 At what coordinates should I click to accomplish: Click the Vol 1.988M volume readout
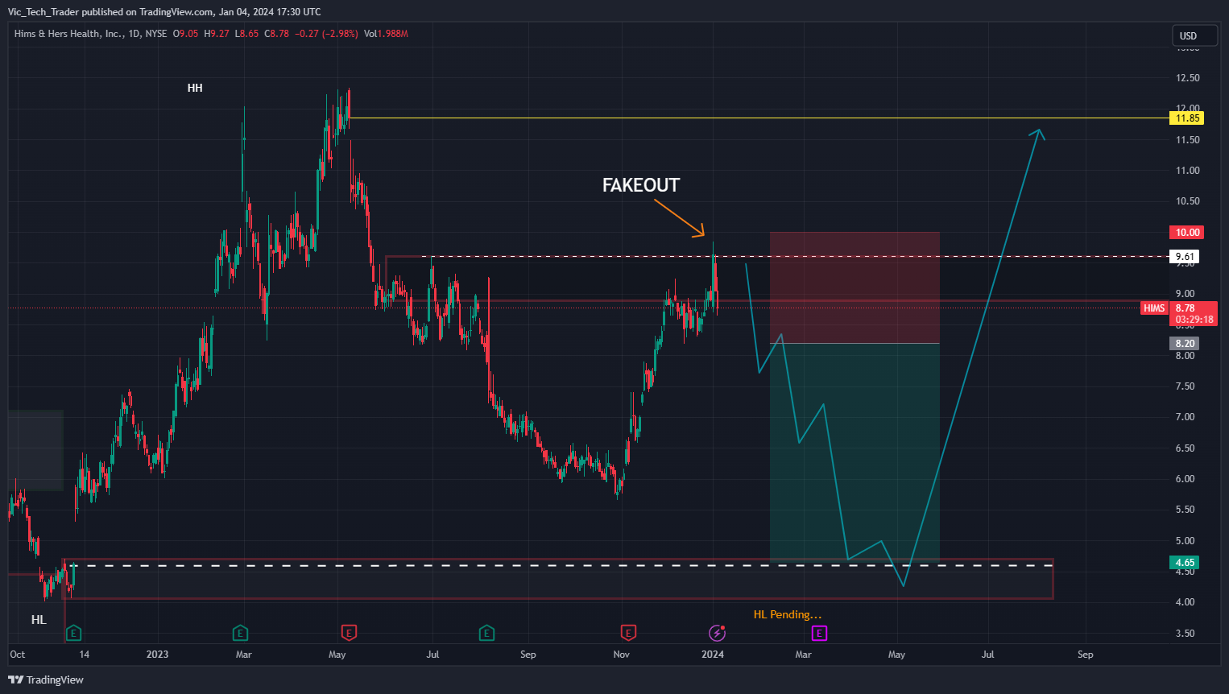tap(386, 34)
